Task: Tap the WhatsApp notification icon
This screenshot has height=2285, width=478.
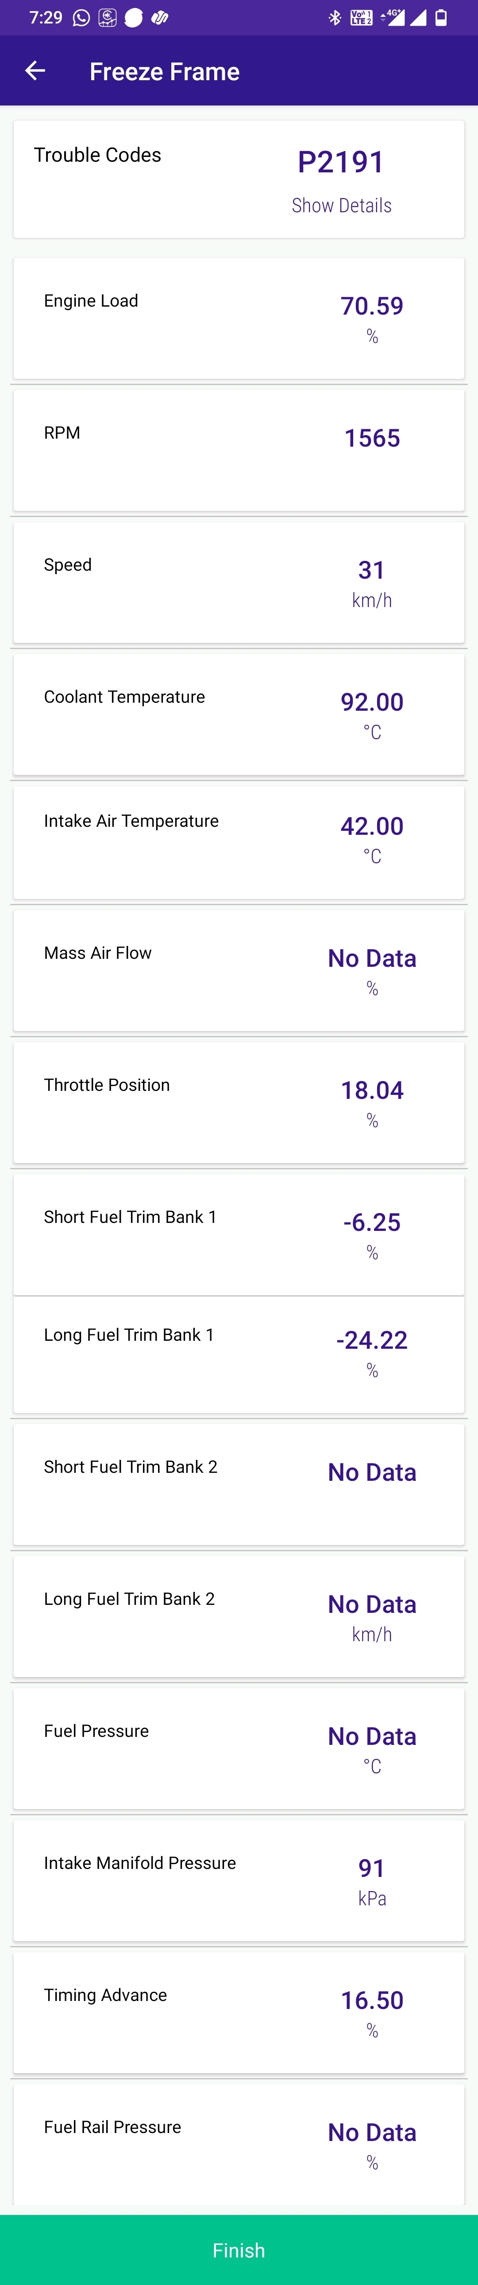Action: point(81,18)
